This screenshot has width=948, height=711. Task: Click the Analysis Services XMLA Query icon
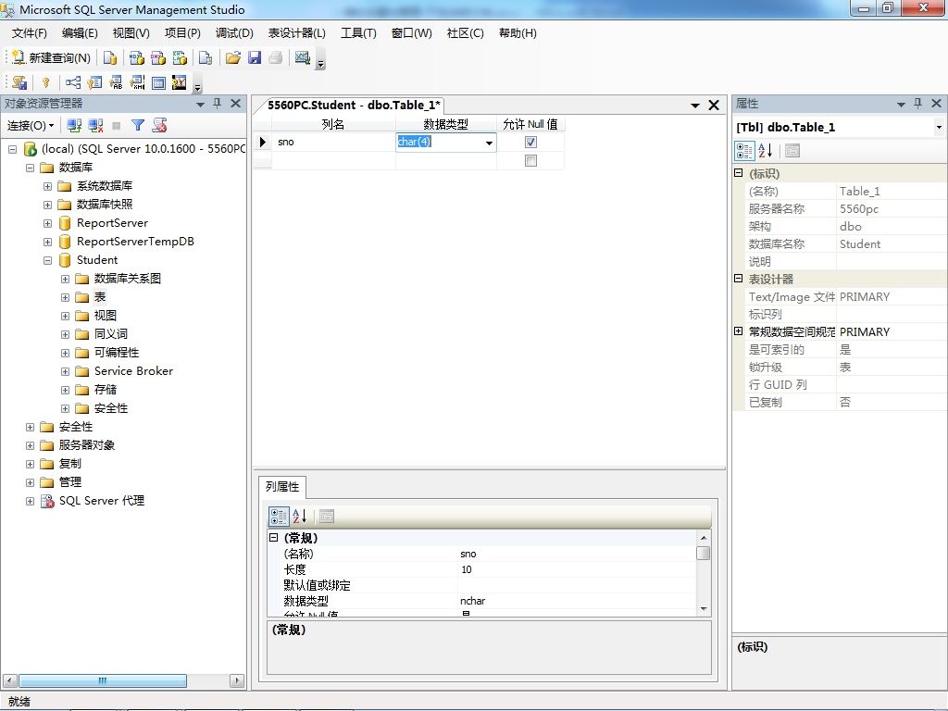coord(181,57)
